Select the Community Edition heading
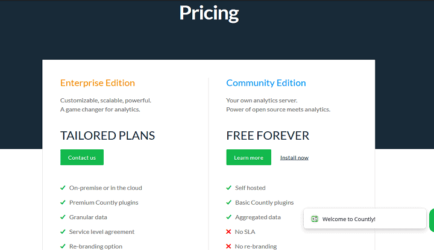 (x=266, y=83)
